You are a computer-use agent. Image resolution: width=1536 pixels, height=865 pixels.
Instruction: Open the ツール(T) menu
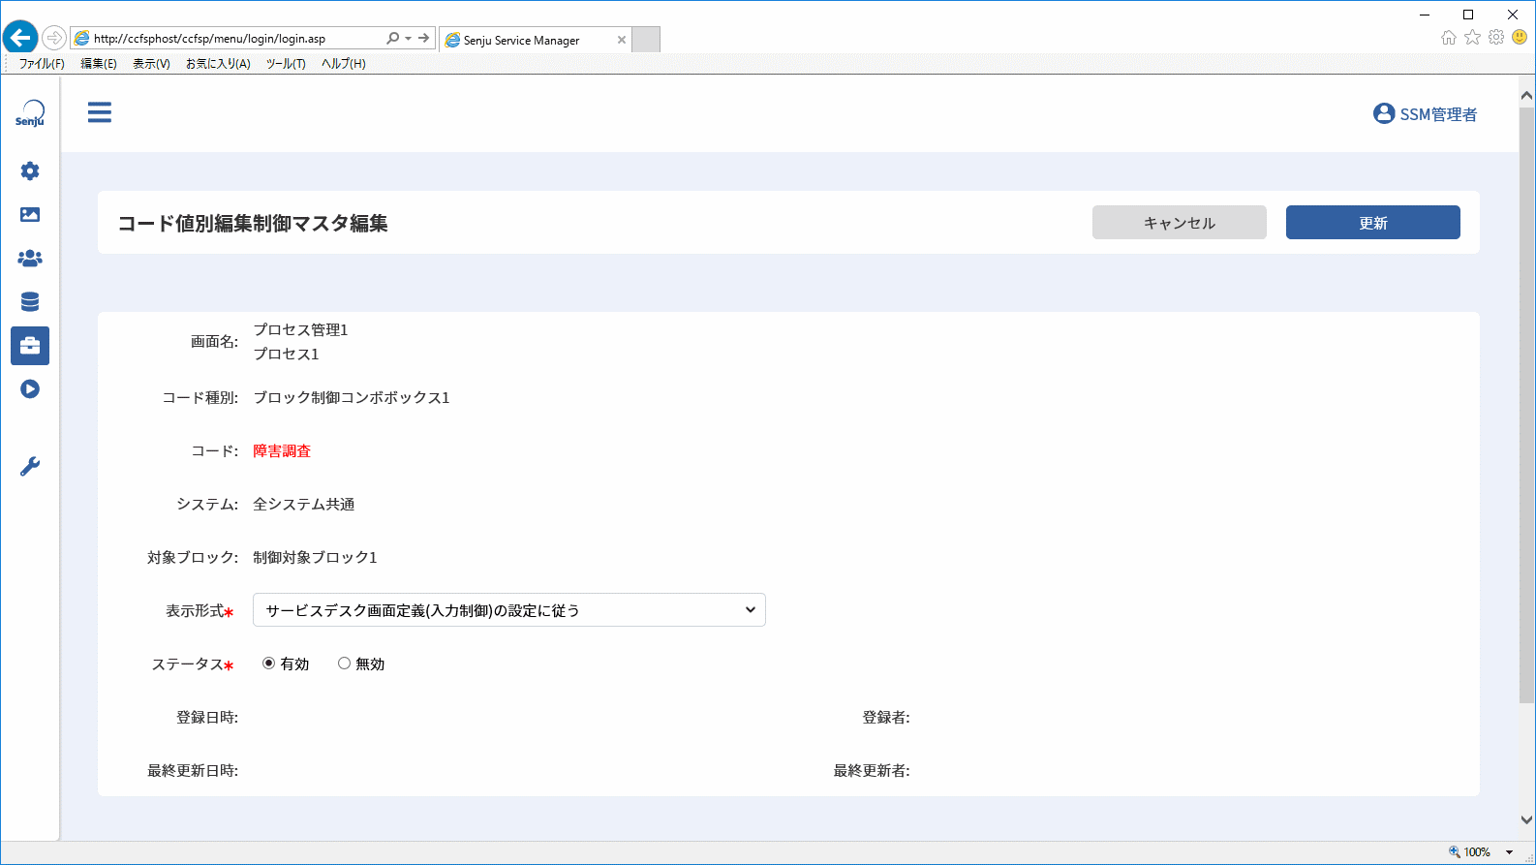[x=286, y=64]
